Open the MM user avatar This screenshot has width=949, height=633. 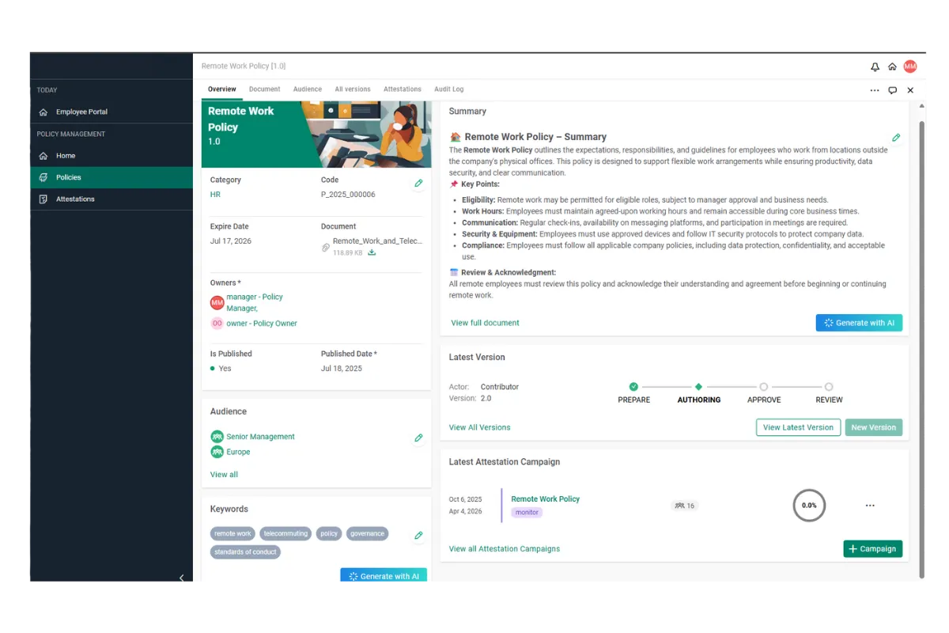(x=910, y=66)
